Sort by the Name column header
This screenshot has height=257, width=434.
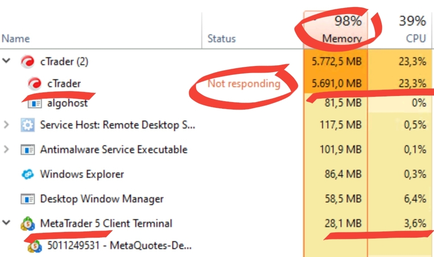coord(15,39)
